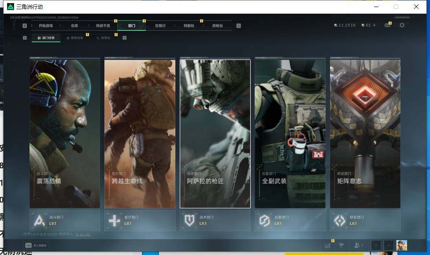This screenshot has height=255, width=430.
Task: Open the third sub-tab with notification badge
Action: pyautogui.click(x=104, y=38)
